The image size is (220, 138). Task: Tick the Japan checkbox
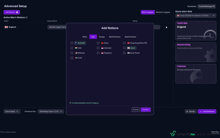click(x=124, y=48)
